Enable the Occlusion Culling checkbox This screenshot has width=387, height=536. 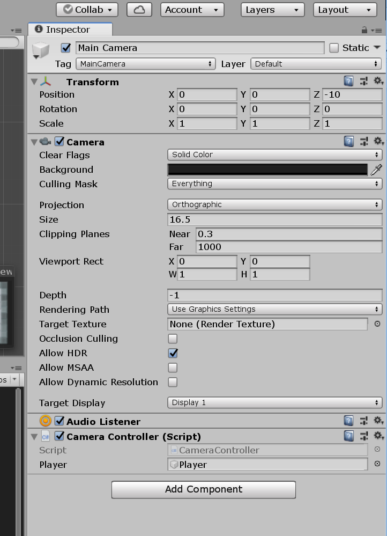(173, 339)
